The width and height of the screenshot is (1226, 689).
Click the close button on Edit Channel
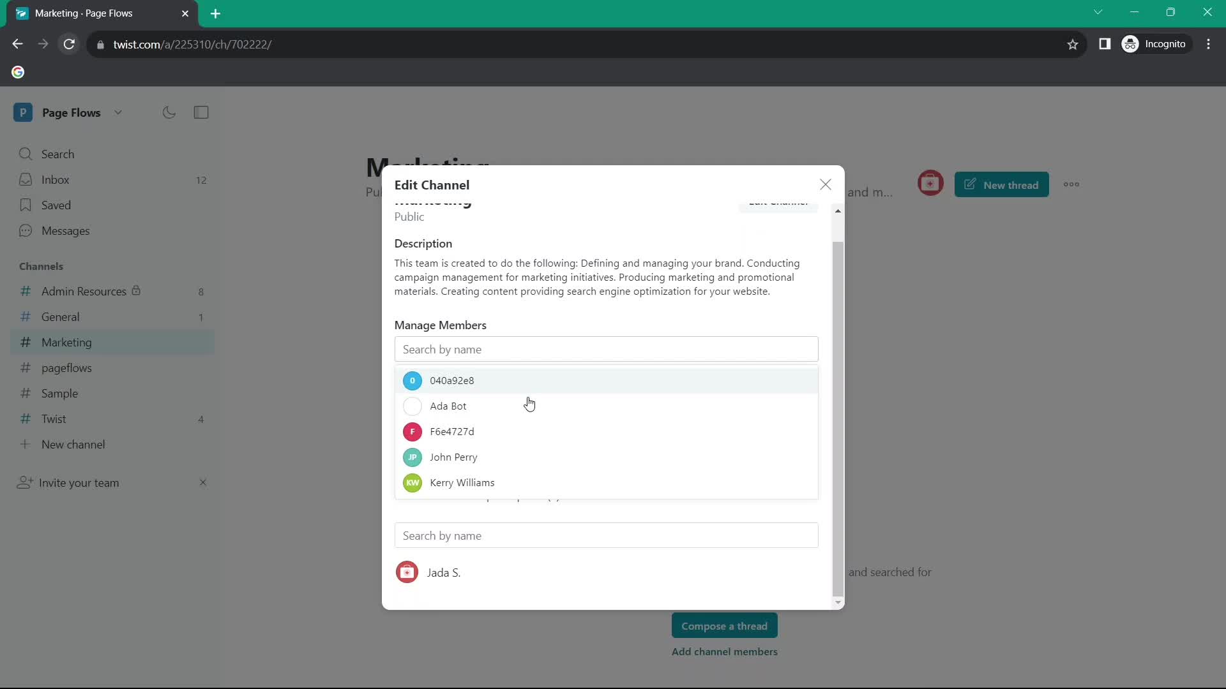point(824,184)
